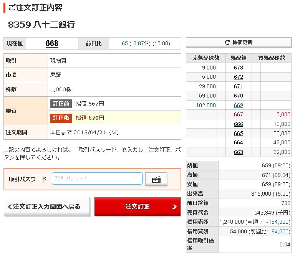The height and width of the screenshot is (256, 295).
Task: Select quote price 665
Action: 239,133
